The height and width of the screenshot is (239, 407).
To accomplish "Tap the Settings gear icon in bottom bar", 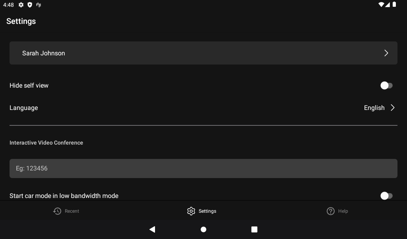I will 191,211.
